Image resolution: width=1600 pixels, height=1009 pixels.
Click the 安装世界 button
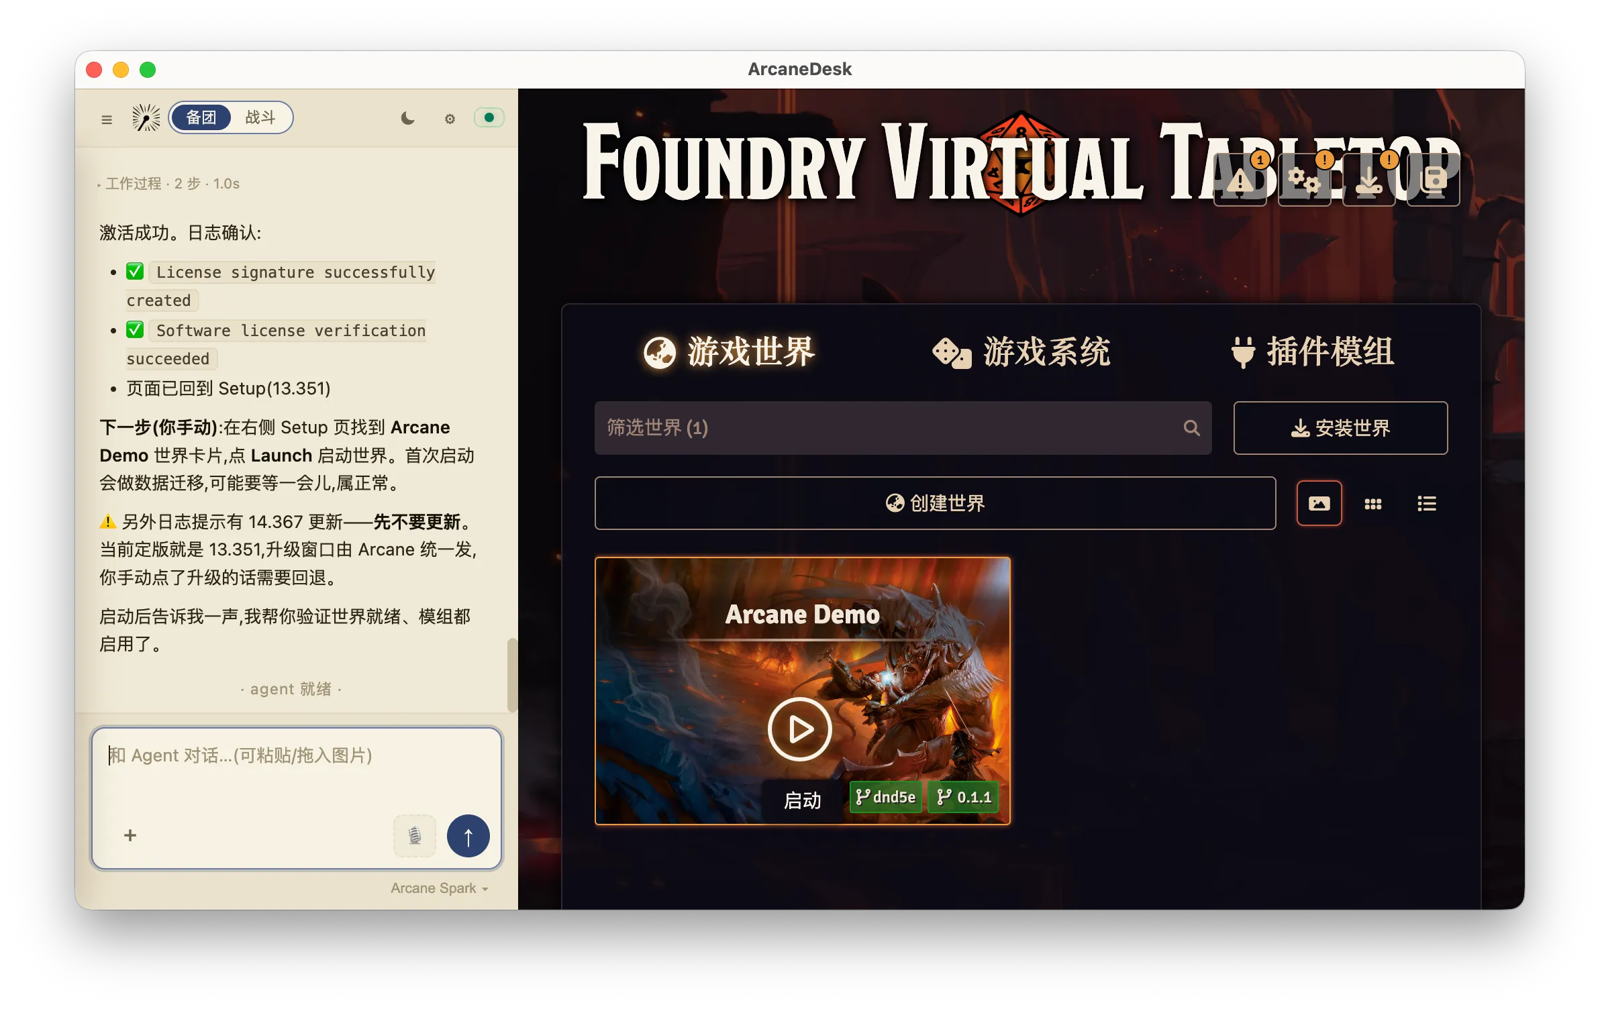(x=1340, y=428)
